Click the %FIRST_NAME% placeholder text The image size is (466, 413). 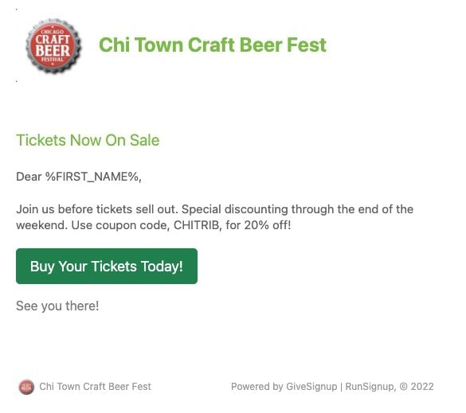[92, 177]
